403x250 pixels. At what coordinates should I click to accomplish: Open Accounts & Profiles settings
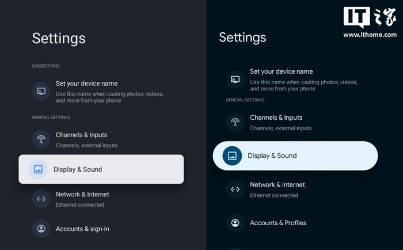coord(278,223)
